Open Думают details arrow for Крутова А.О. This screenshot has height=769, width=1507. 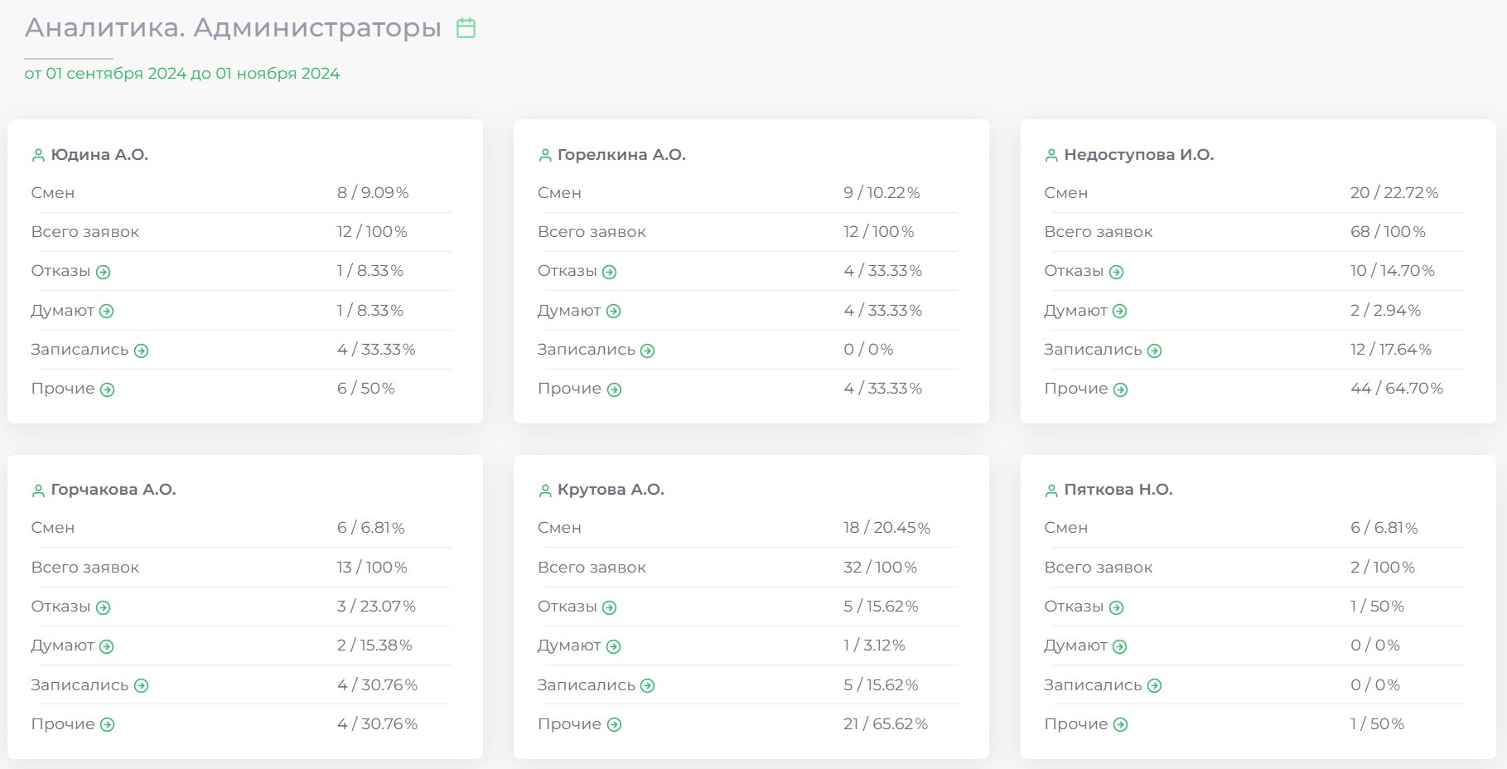614,646
